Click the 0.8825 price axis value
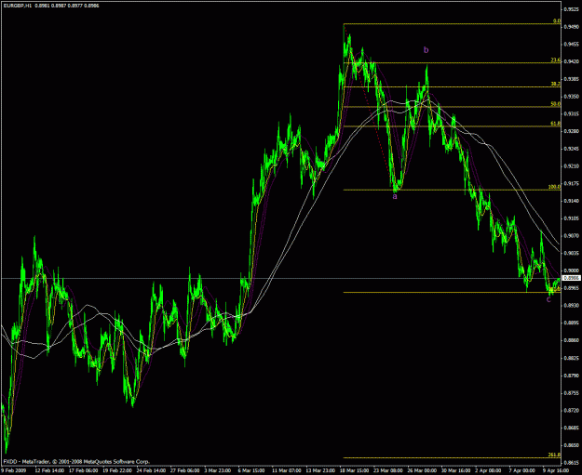582x475 pixels. point(571,358)
